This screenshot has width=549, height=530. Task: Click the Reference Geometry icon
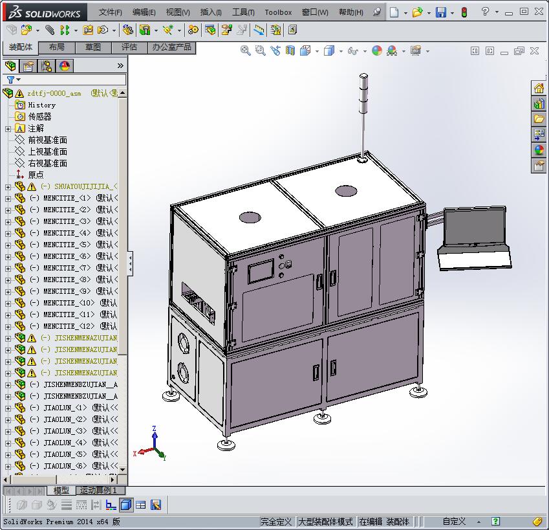pos(168,30)
